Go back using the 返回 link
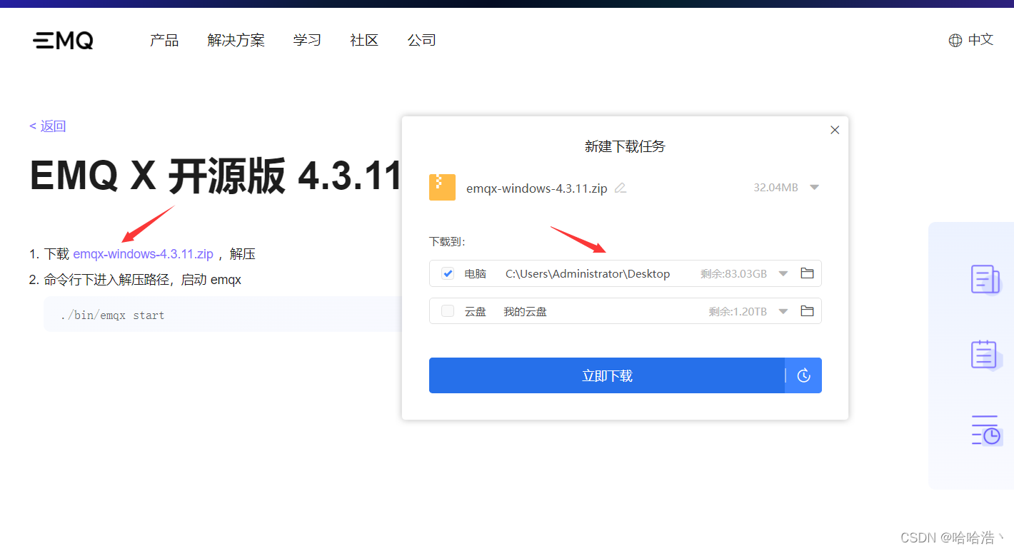 tap(48, 126)
